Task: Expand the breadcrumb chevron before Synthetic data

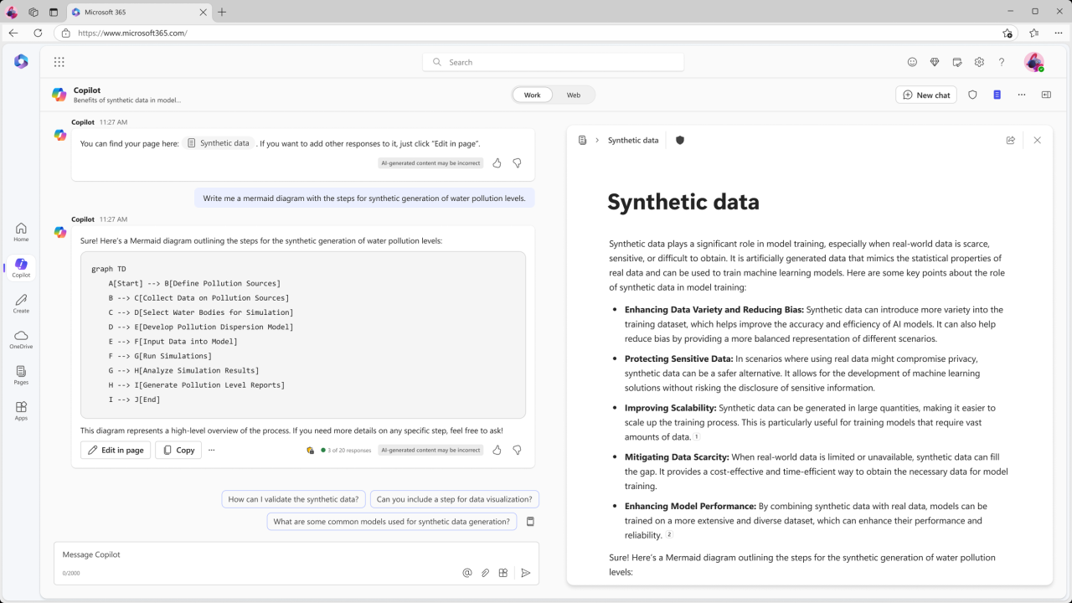Action: point(597,141)
